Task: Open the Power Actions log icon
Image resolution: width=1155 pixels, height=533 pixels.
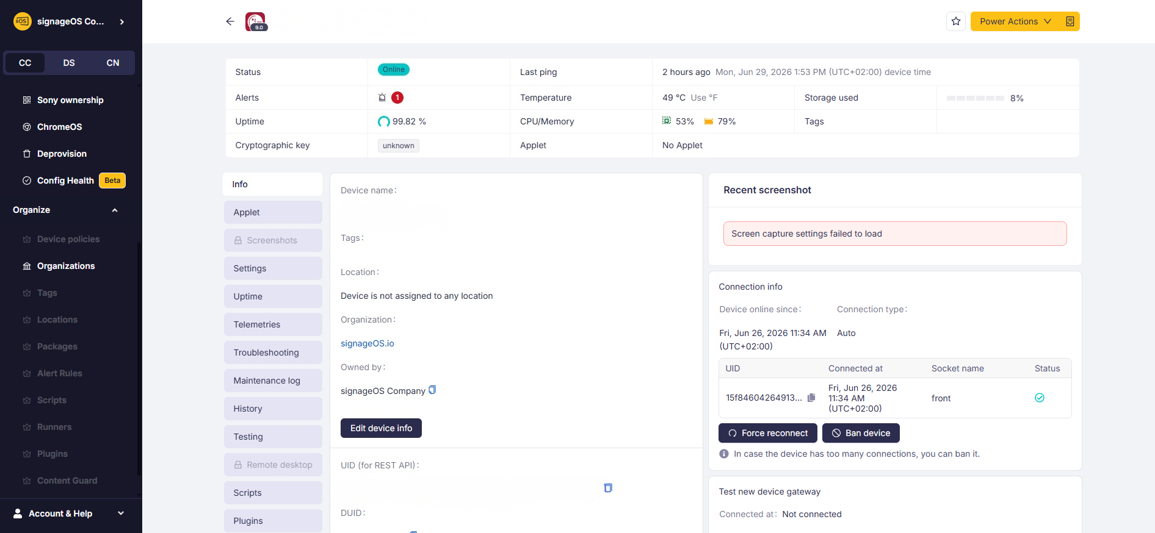Action: 1070,21
